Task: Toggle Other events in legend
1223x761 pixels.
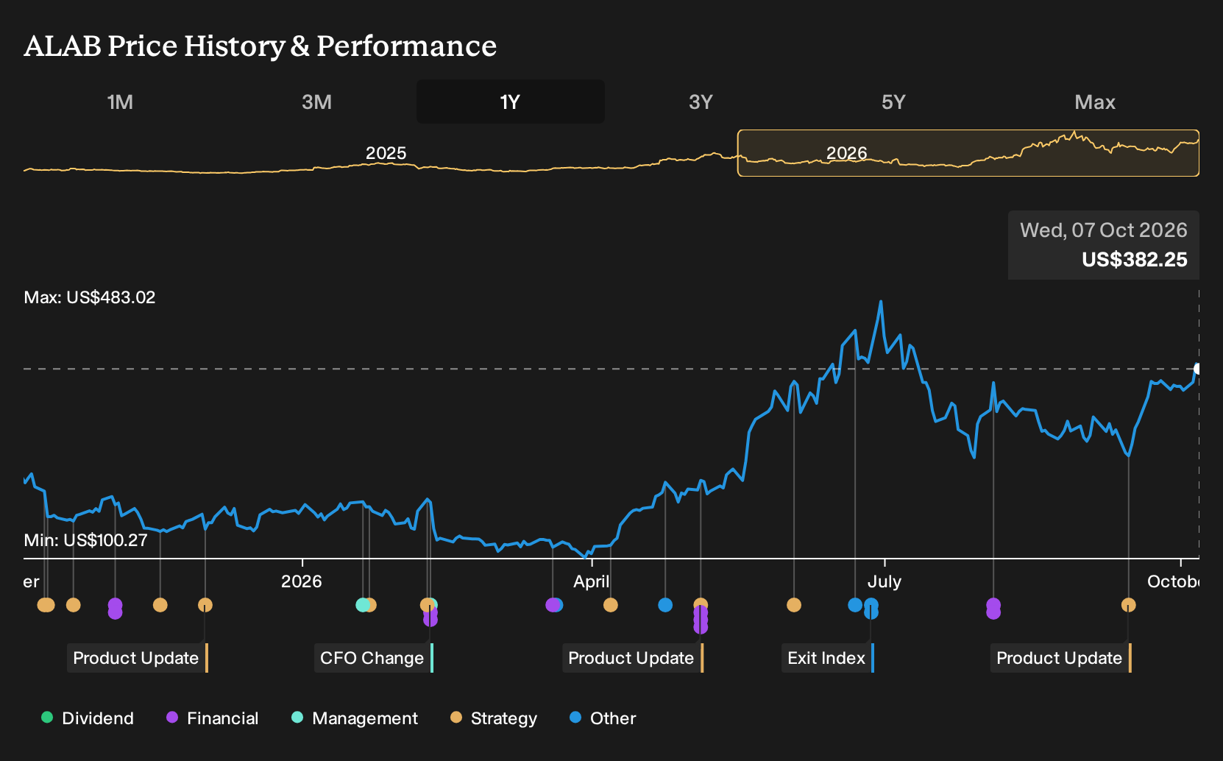Action: (603, 718)
